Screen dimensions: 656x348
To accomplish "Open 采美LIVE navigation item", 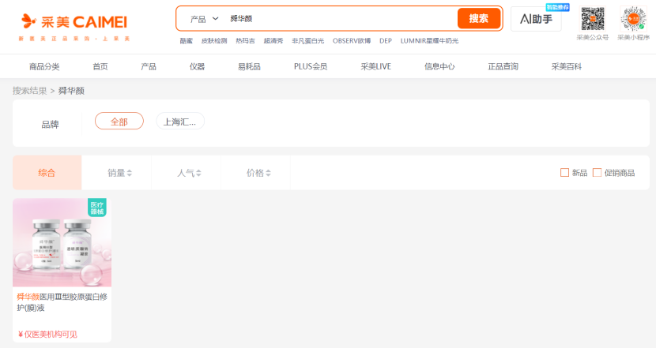I will pos(375,66).
